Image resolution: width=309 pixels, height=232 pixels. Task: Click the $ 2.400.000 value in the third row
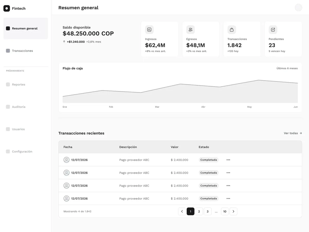click(x=179, y=186)
